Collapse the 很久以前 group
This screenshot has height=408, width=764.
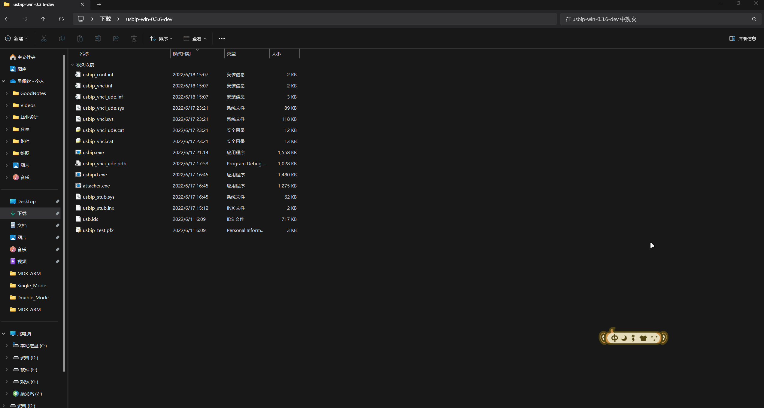73,65
